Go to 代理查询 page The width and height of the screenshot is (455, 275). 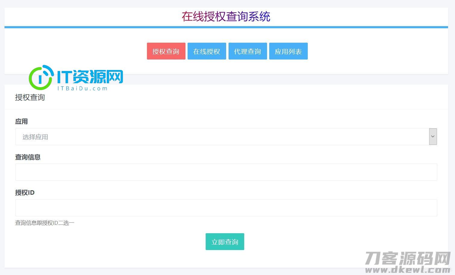click(248, 51)
